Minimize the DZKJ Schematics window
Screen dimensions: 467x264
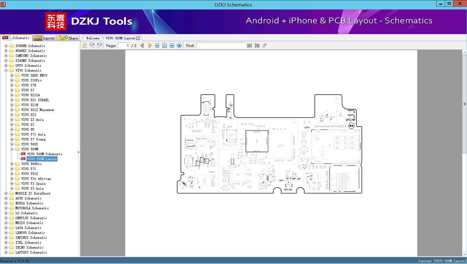441,4
